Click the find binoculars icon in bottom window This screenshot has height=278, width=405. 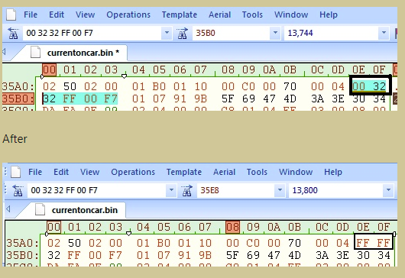click(18, 190)
